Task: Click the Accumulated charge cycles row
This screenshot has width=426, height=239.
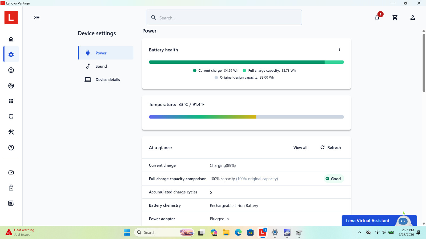Action: tap(246, 192)
